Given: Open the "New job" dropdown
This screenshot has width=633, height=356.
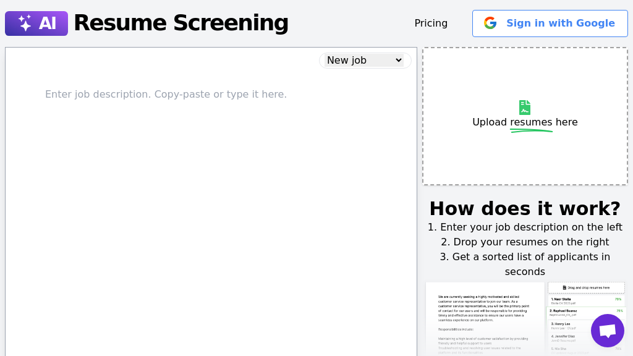Looking at the screenshot, I should tap(365, 60).
